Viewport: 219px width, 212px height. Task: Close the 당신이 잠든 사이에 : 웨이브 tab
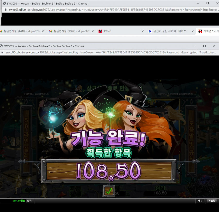tap(193, 31)
